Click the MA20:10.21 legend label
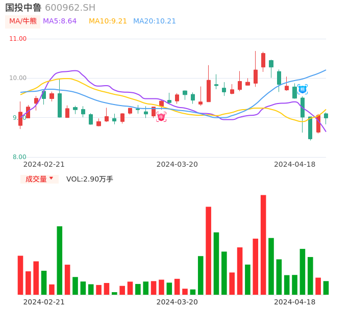The width and height of the screenshot is (350, 309). [155, 21]
